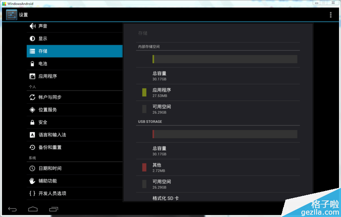Click USB storage 可用空间 26.29GB entry

(x=218, y=184)
